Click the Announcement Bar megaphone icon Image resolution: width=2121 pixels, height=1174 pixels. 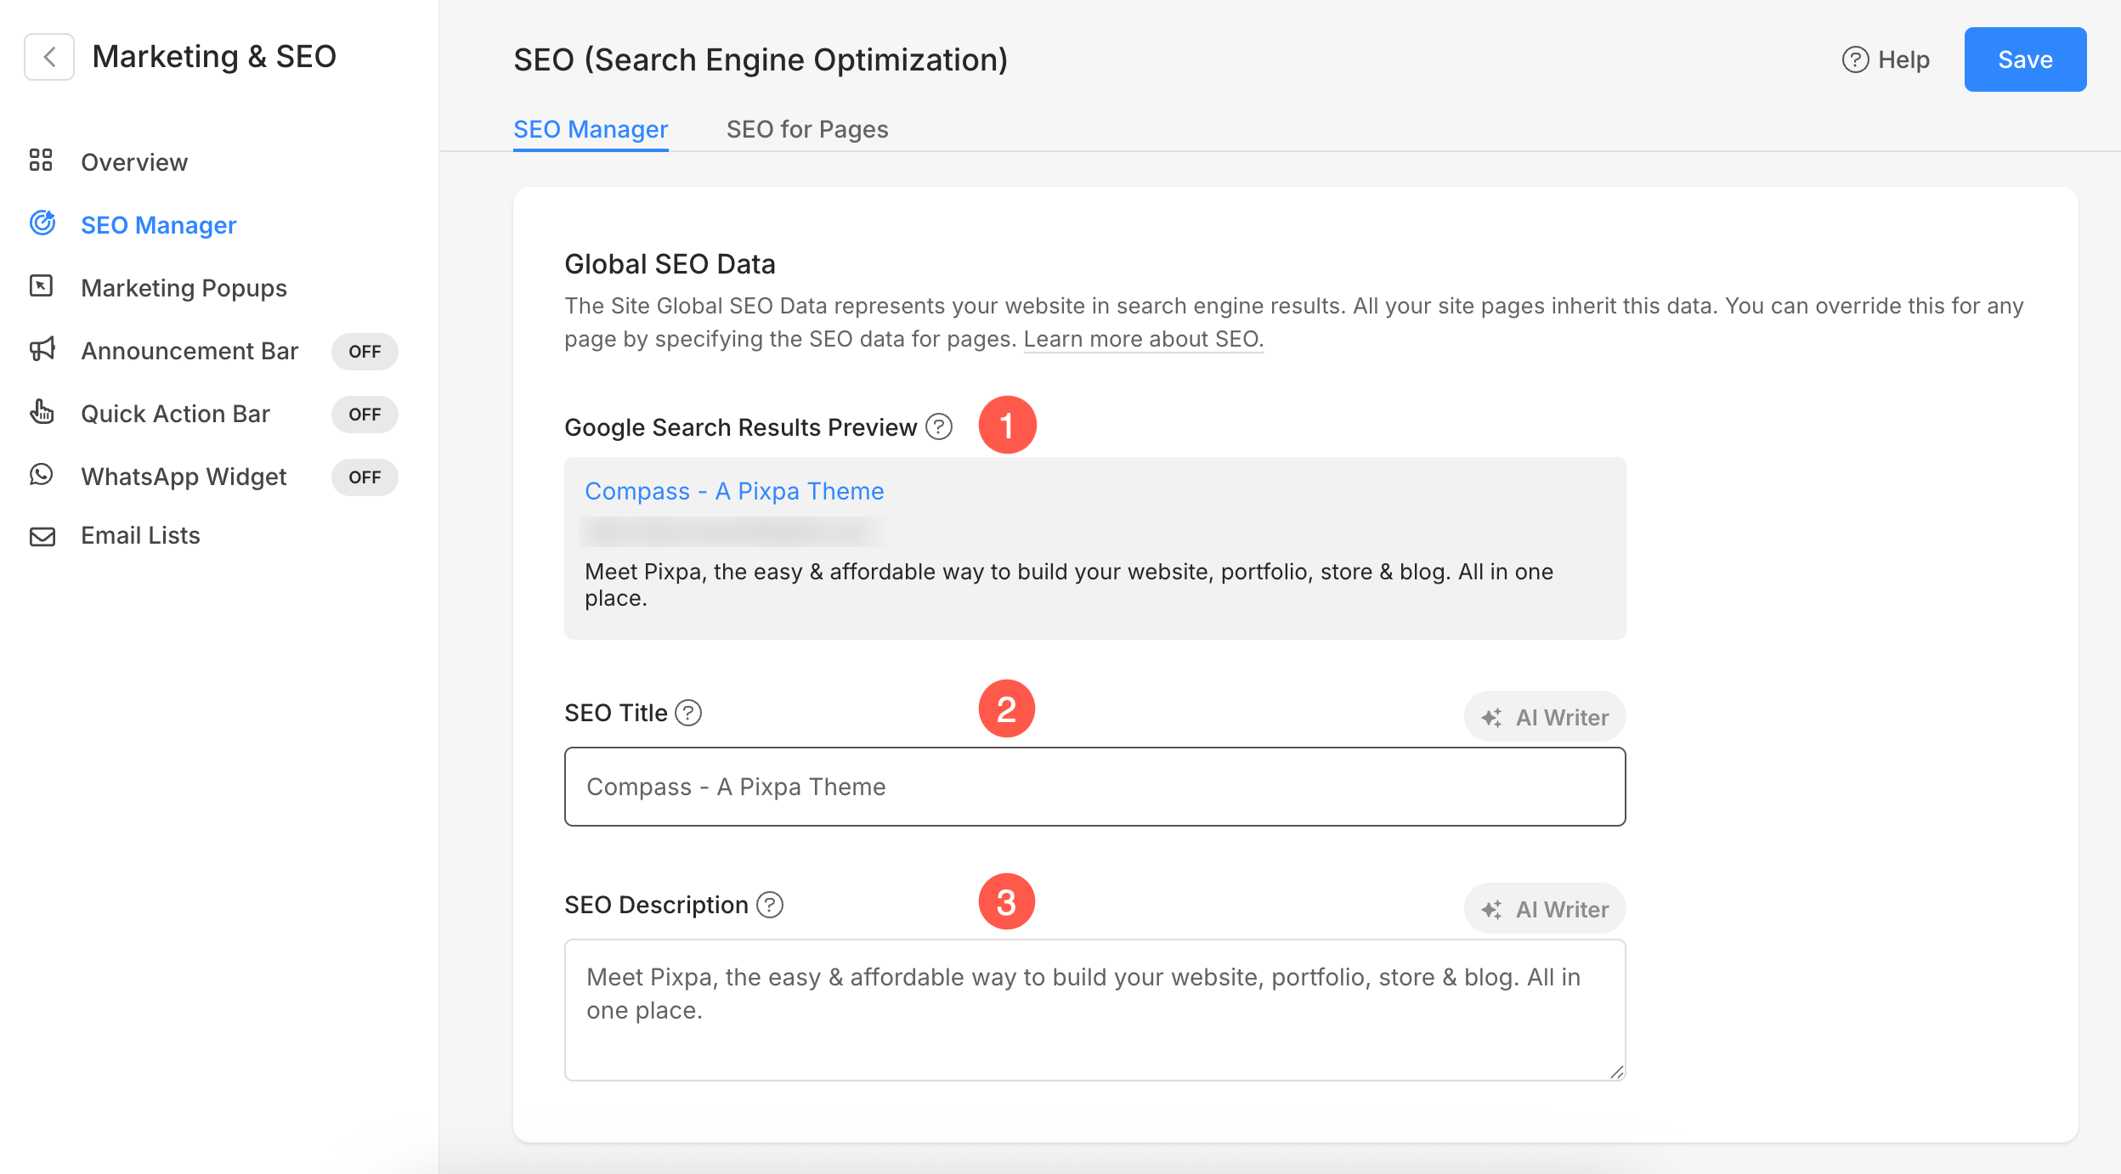coord(42,349)
